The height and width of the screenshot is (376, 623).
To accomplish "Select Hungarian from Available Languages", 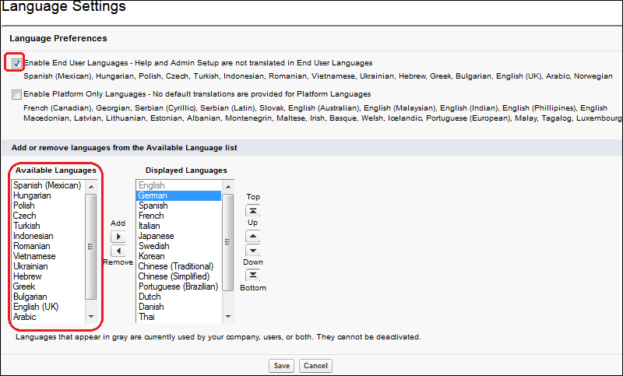I will point(32,195).
